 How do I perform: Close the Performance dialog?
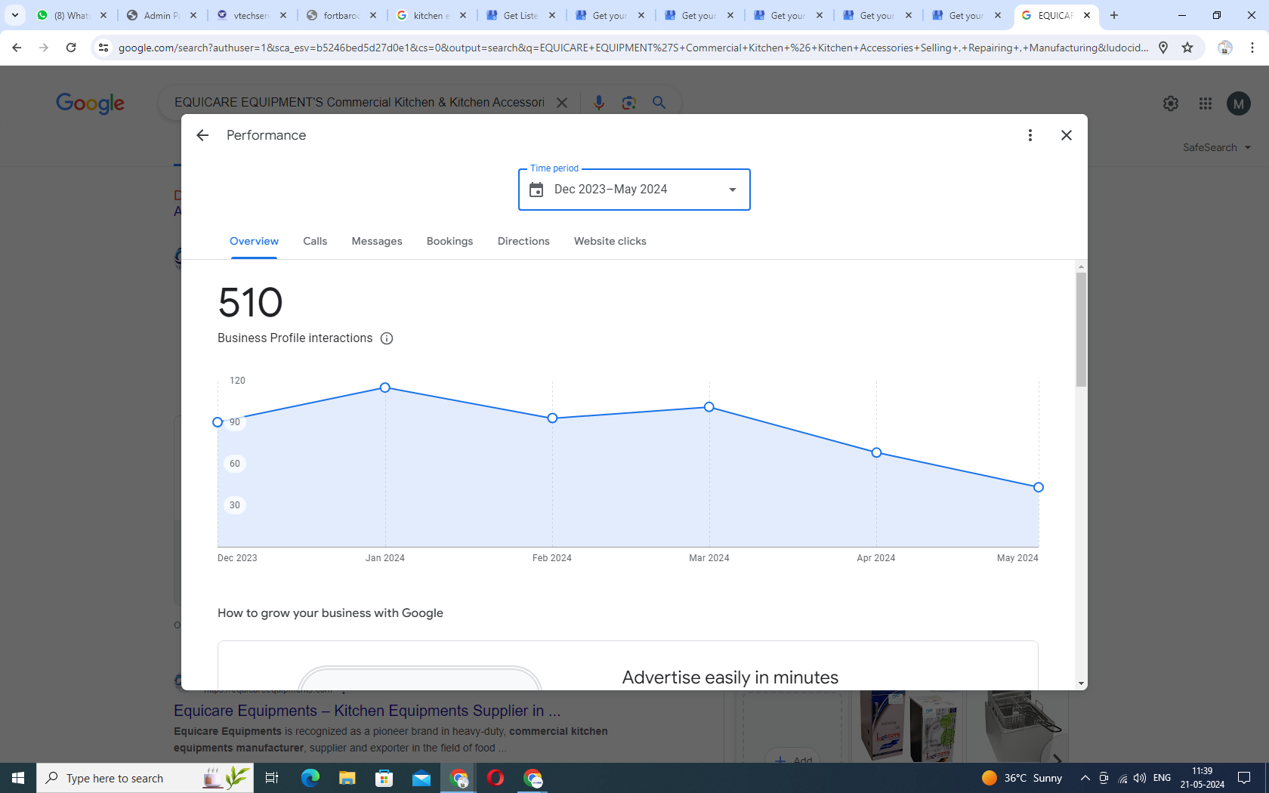[x=1066, y=135]
